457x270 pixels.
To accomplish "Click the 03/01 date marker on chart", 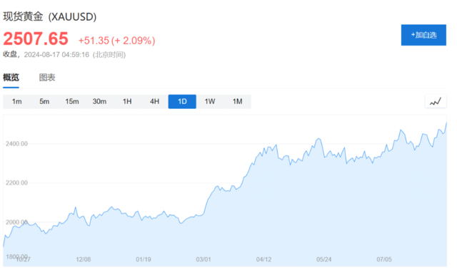I will (x=203, y=259).
